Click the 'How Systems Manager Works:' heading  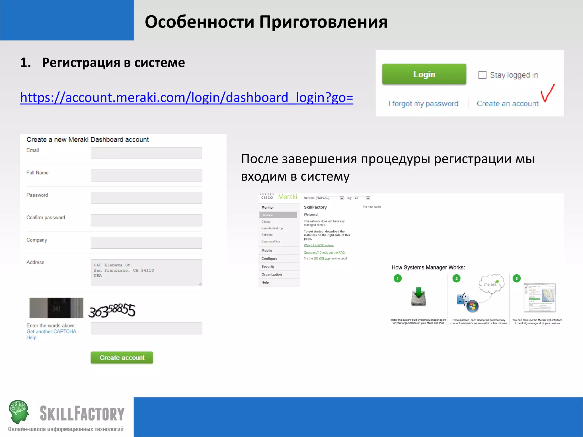pyautogui.click(x=428, y=267)
